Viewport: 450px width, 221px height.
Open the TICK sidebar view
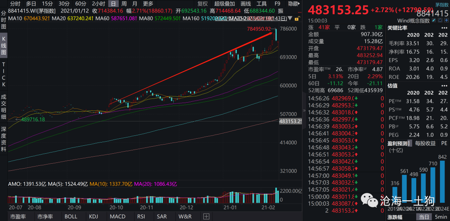pos(4,75)
